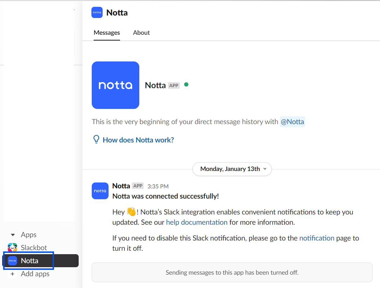The image size is (380, 288).
Task: Switch to the Messages tab
Action: pyautogui.click(x=107, y=33)
